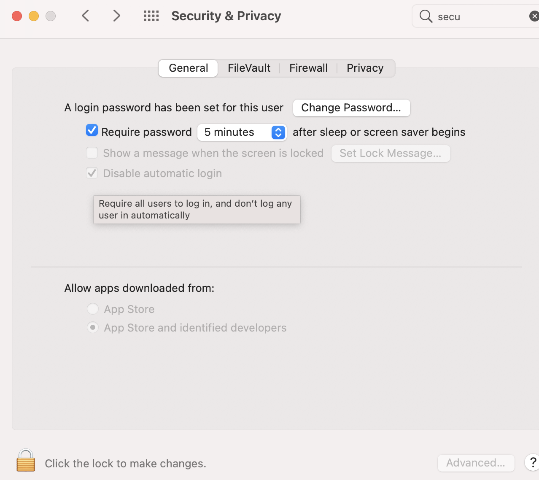Image resolution: width=539 pixels, height=480 pixels.
Task: Go back with the left chevron
Action: [x=86, y=16]
